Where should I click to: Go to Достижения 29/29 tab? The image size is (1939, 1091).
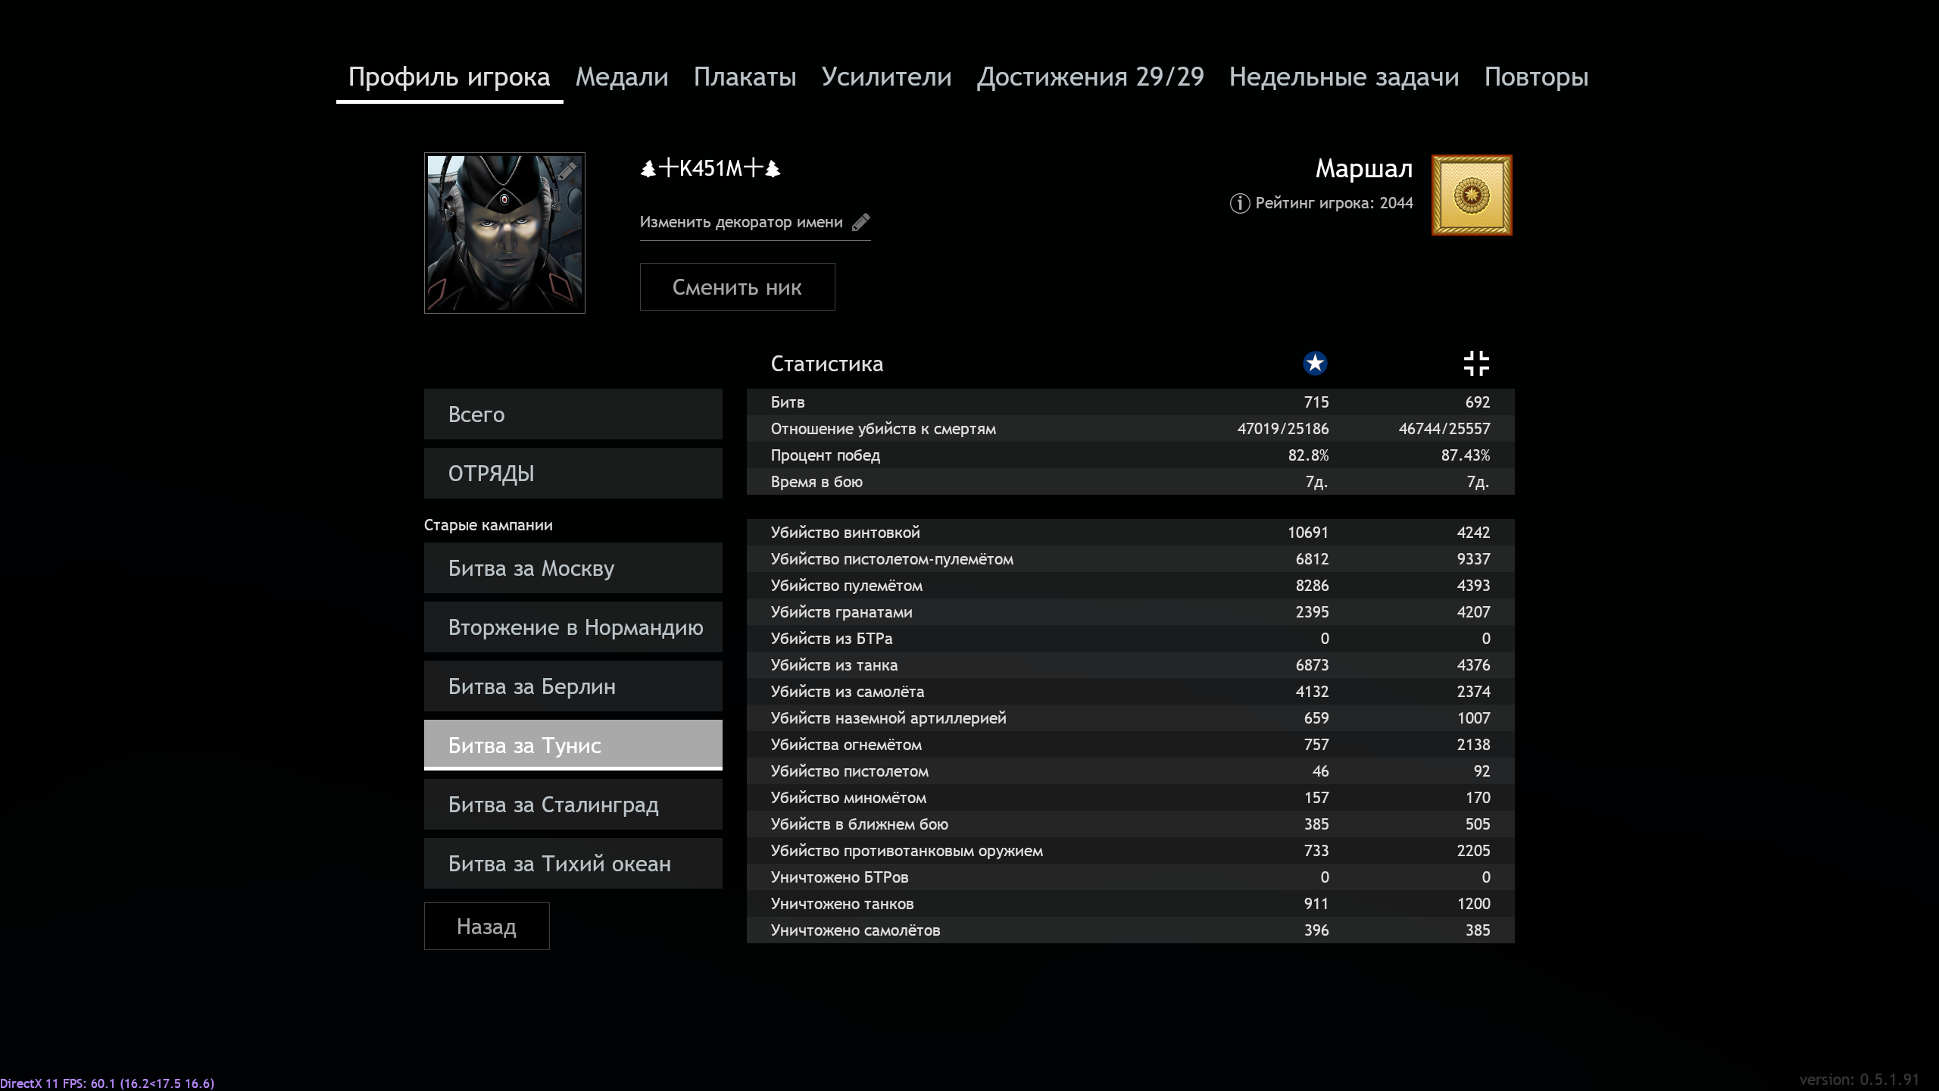tap(1090, 77)
